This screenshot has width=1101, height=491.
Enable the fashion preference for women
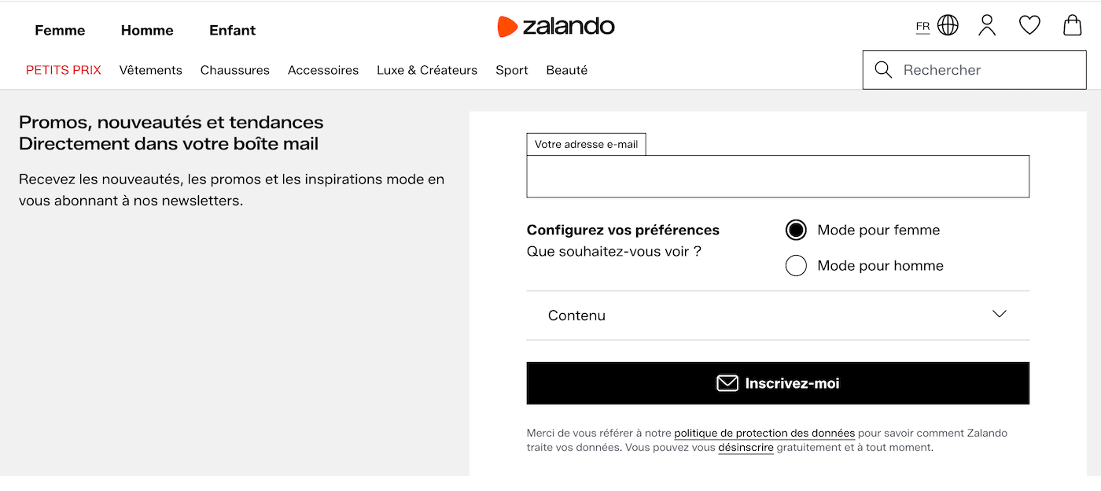(x=796, y=230)
